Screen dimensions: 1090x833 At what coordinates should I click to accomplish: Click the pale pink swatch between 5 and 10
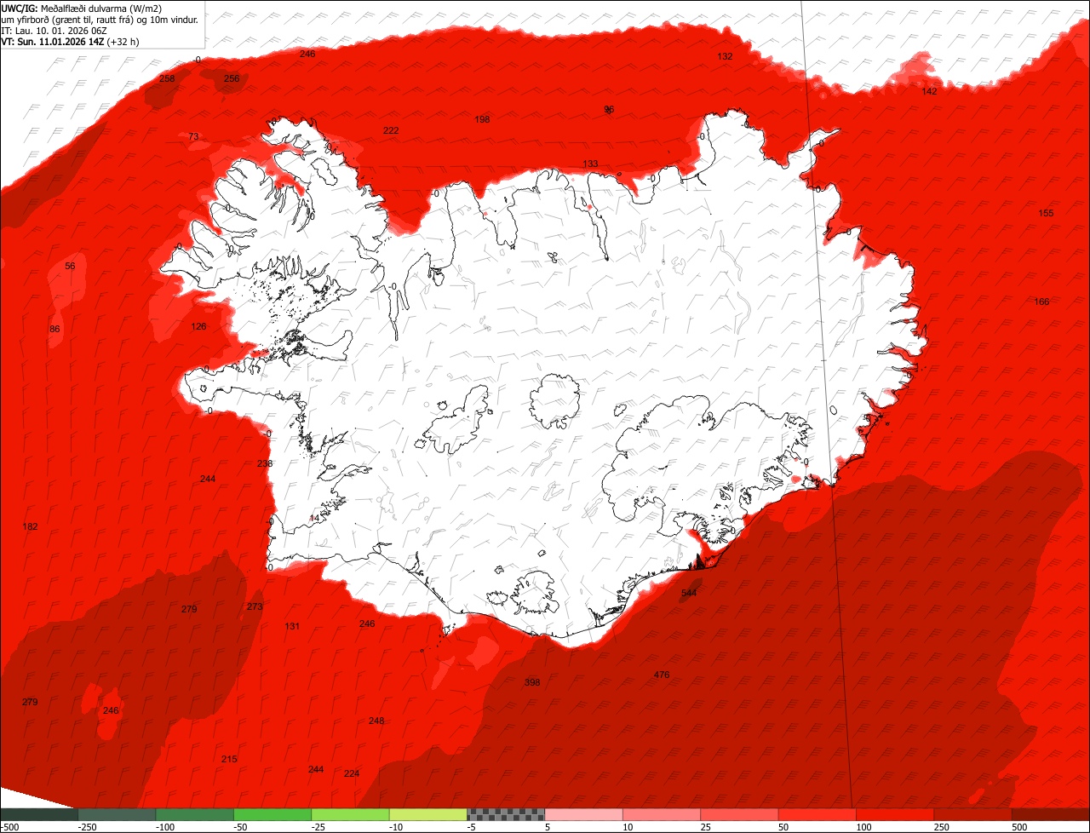[x=583, y=815]
